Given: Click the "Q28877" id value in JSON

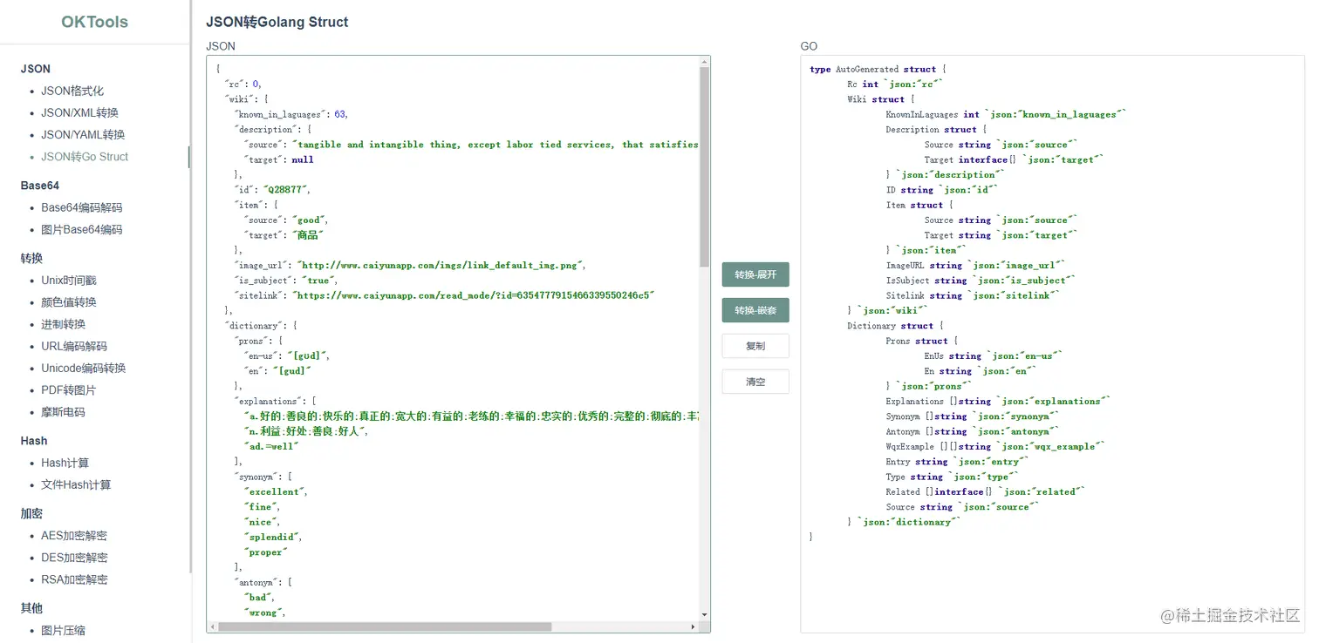Looking at the screenshot, I should (x=287, y=190).
